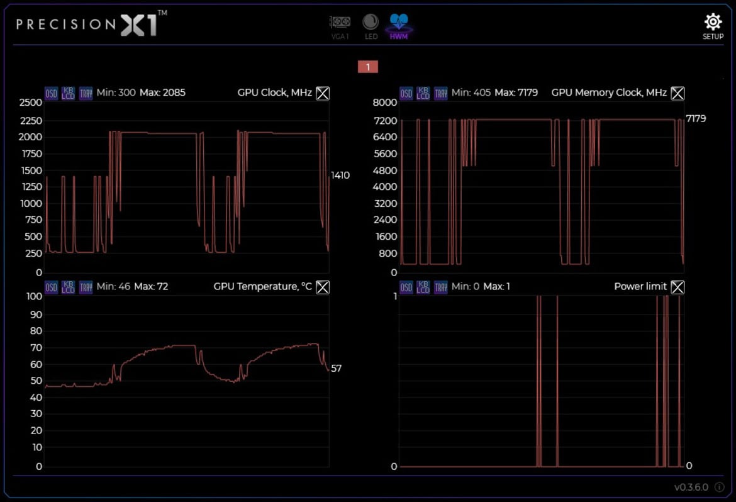
Task: Close the GPU Temperature graph
Action: [x=323, y=287]
